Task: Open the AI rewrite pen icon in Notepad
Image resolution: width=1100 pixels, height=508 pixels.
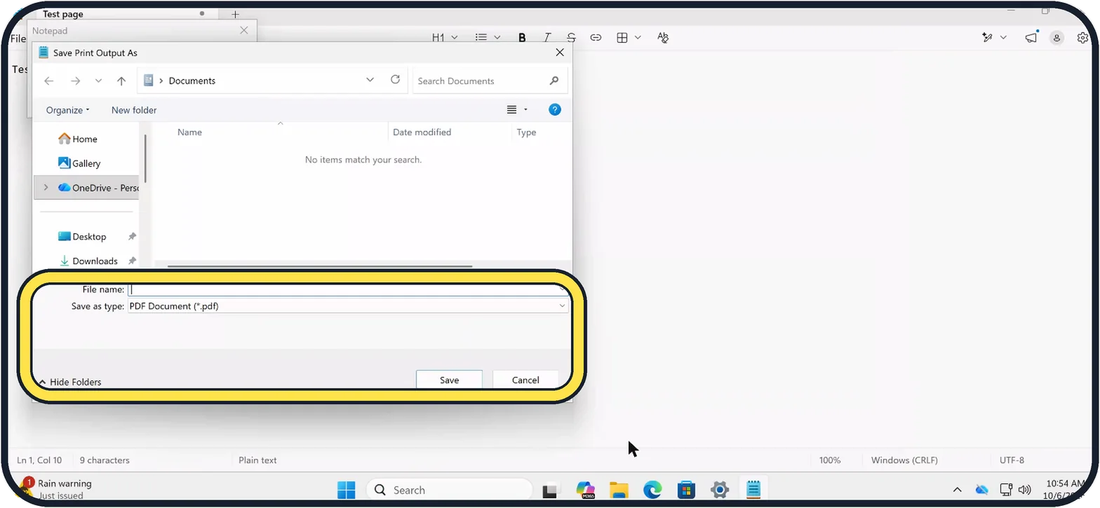Action: coord(988,38)
